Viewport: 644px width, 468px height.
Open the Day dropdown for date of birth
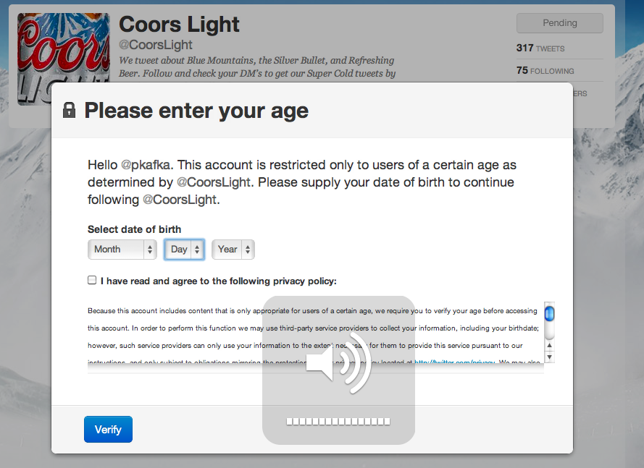tap(184, 250)
